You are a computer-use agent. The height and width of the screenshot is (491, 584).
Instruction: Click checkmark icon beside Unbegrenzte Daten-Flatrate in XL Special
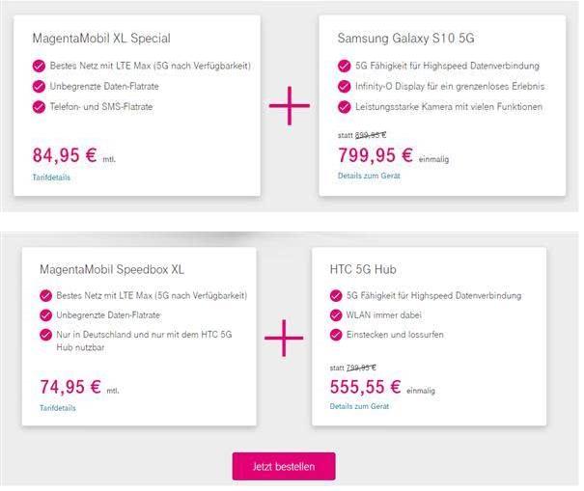pos(39,86)
